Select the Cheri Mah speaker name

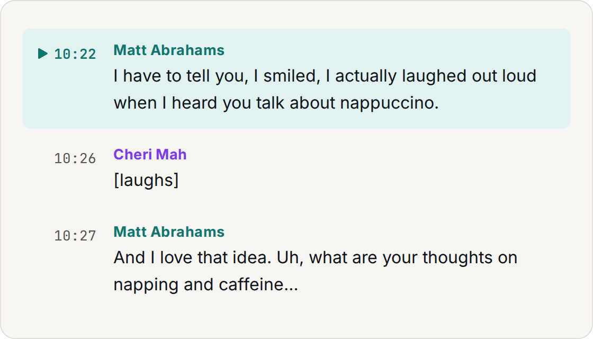pos(150,154)
